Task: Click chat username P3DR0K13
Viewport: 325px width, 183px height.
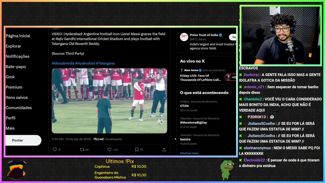Action: click(257, 117)
